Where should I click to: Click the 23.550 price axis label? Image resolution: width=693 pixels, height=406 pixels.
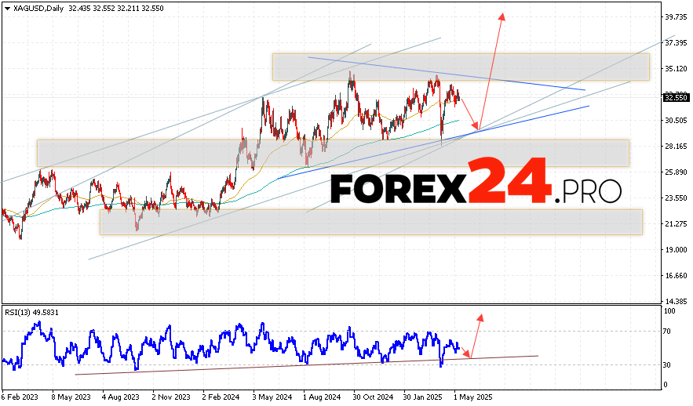tap(677, 198)
